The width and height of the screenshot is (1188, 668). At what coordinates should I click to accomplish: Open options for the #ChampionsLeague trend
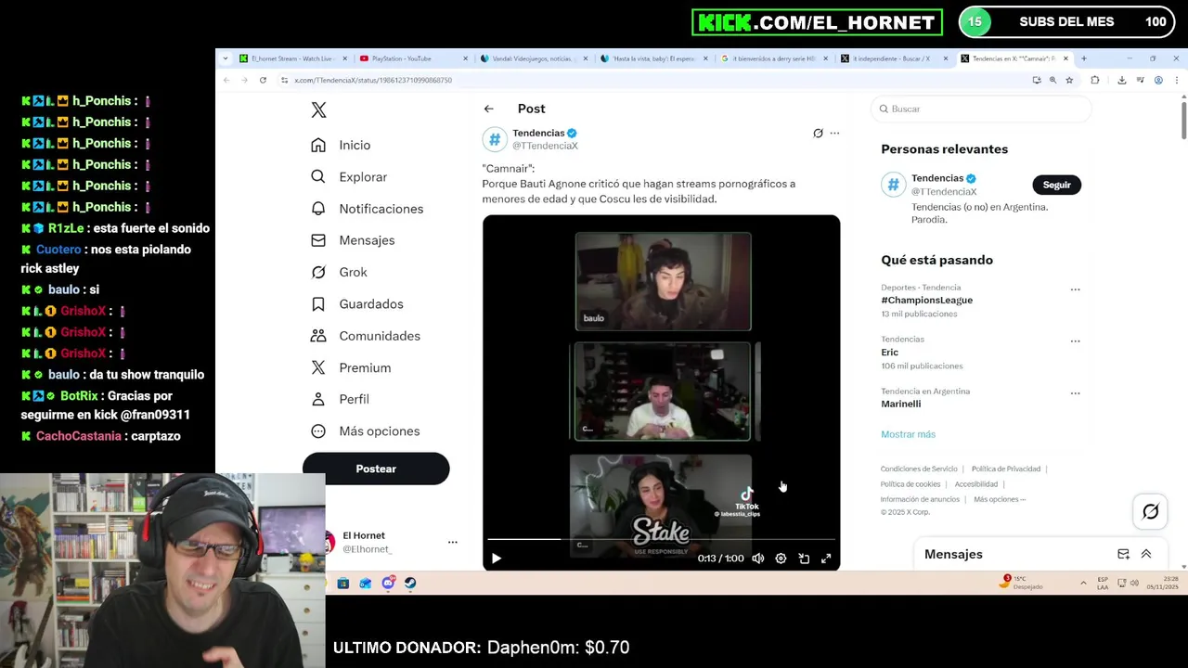coord(1075,289)
